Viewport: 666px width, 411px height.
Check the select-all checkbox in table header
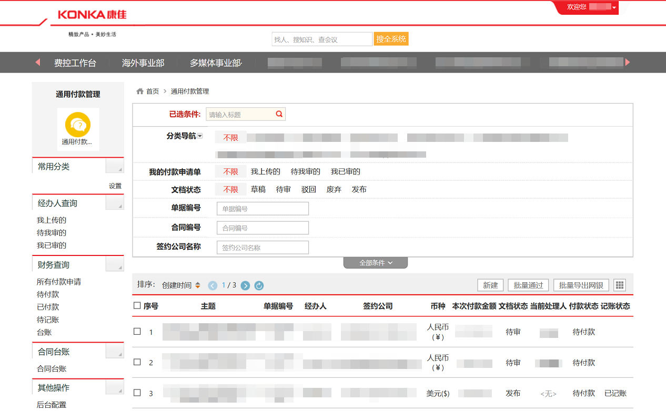[137, 306]
